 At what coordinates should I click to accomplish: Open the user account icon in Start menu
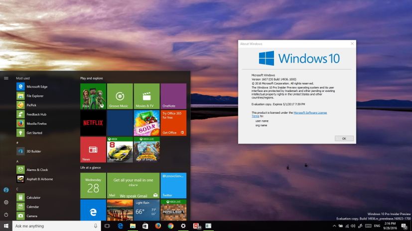pos(6,190)
